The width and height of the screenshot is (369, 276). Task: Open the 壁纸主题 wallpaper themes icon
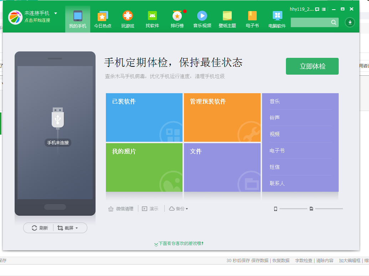[227, 16]
